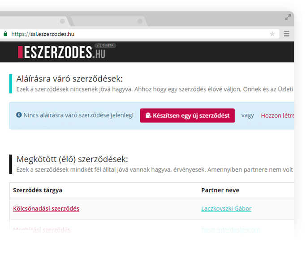
Task: Sort by 'Szerződés tárgya' column header
Action: pos(38,190)
